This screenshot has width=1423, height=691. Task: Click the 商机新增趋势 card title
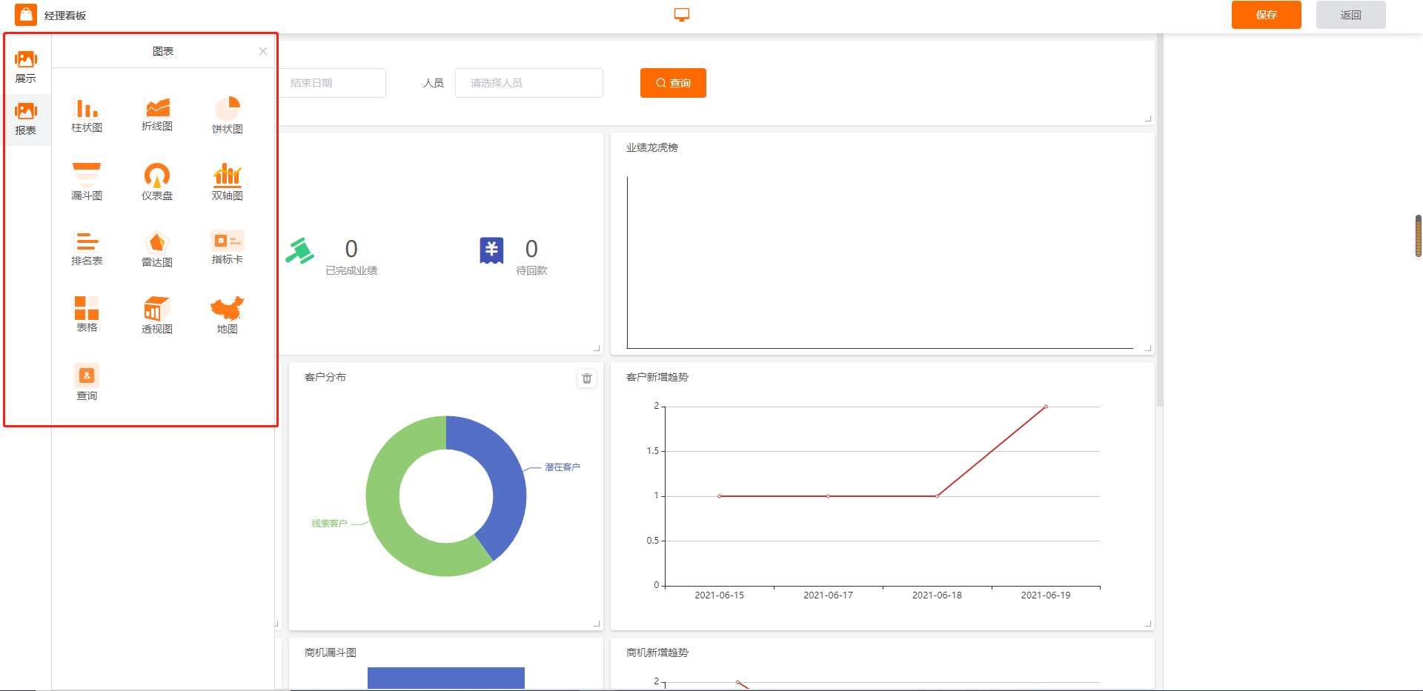coord(657,652)
